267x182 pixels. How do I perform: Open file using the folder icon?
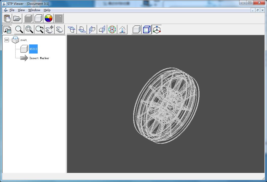[17, 18]
